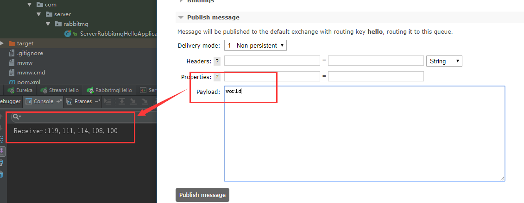Click the soft-wrap icon in console sidebar
This screenshot has height=203, width=524.
1,140
